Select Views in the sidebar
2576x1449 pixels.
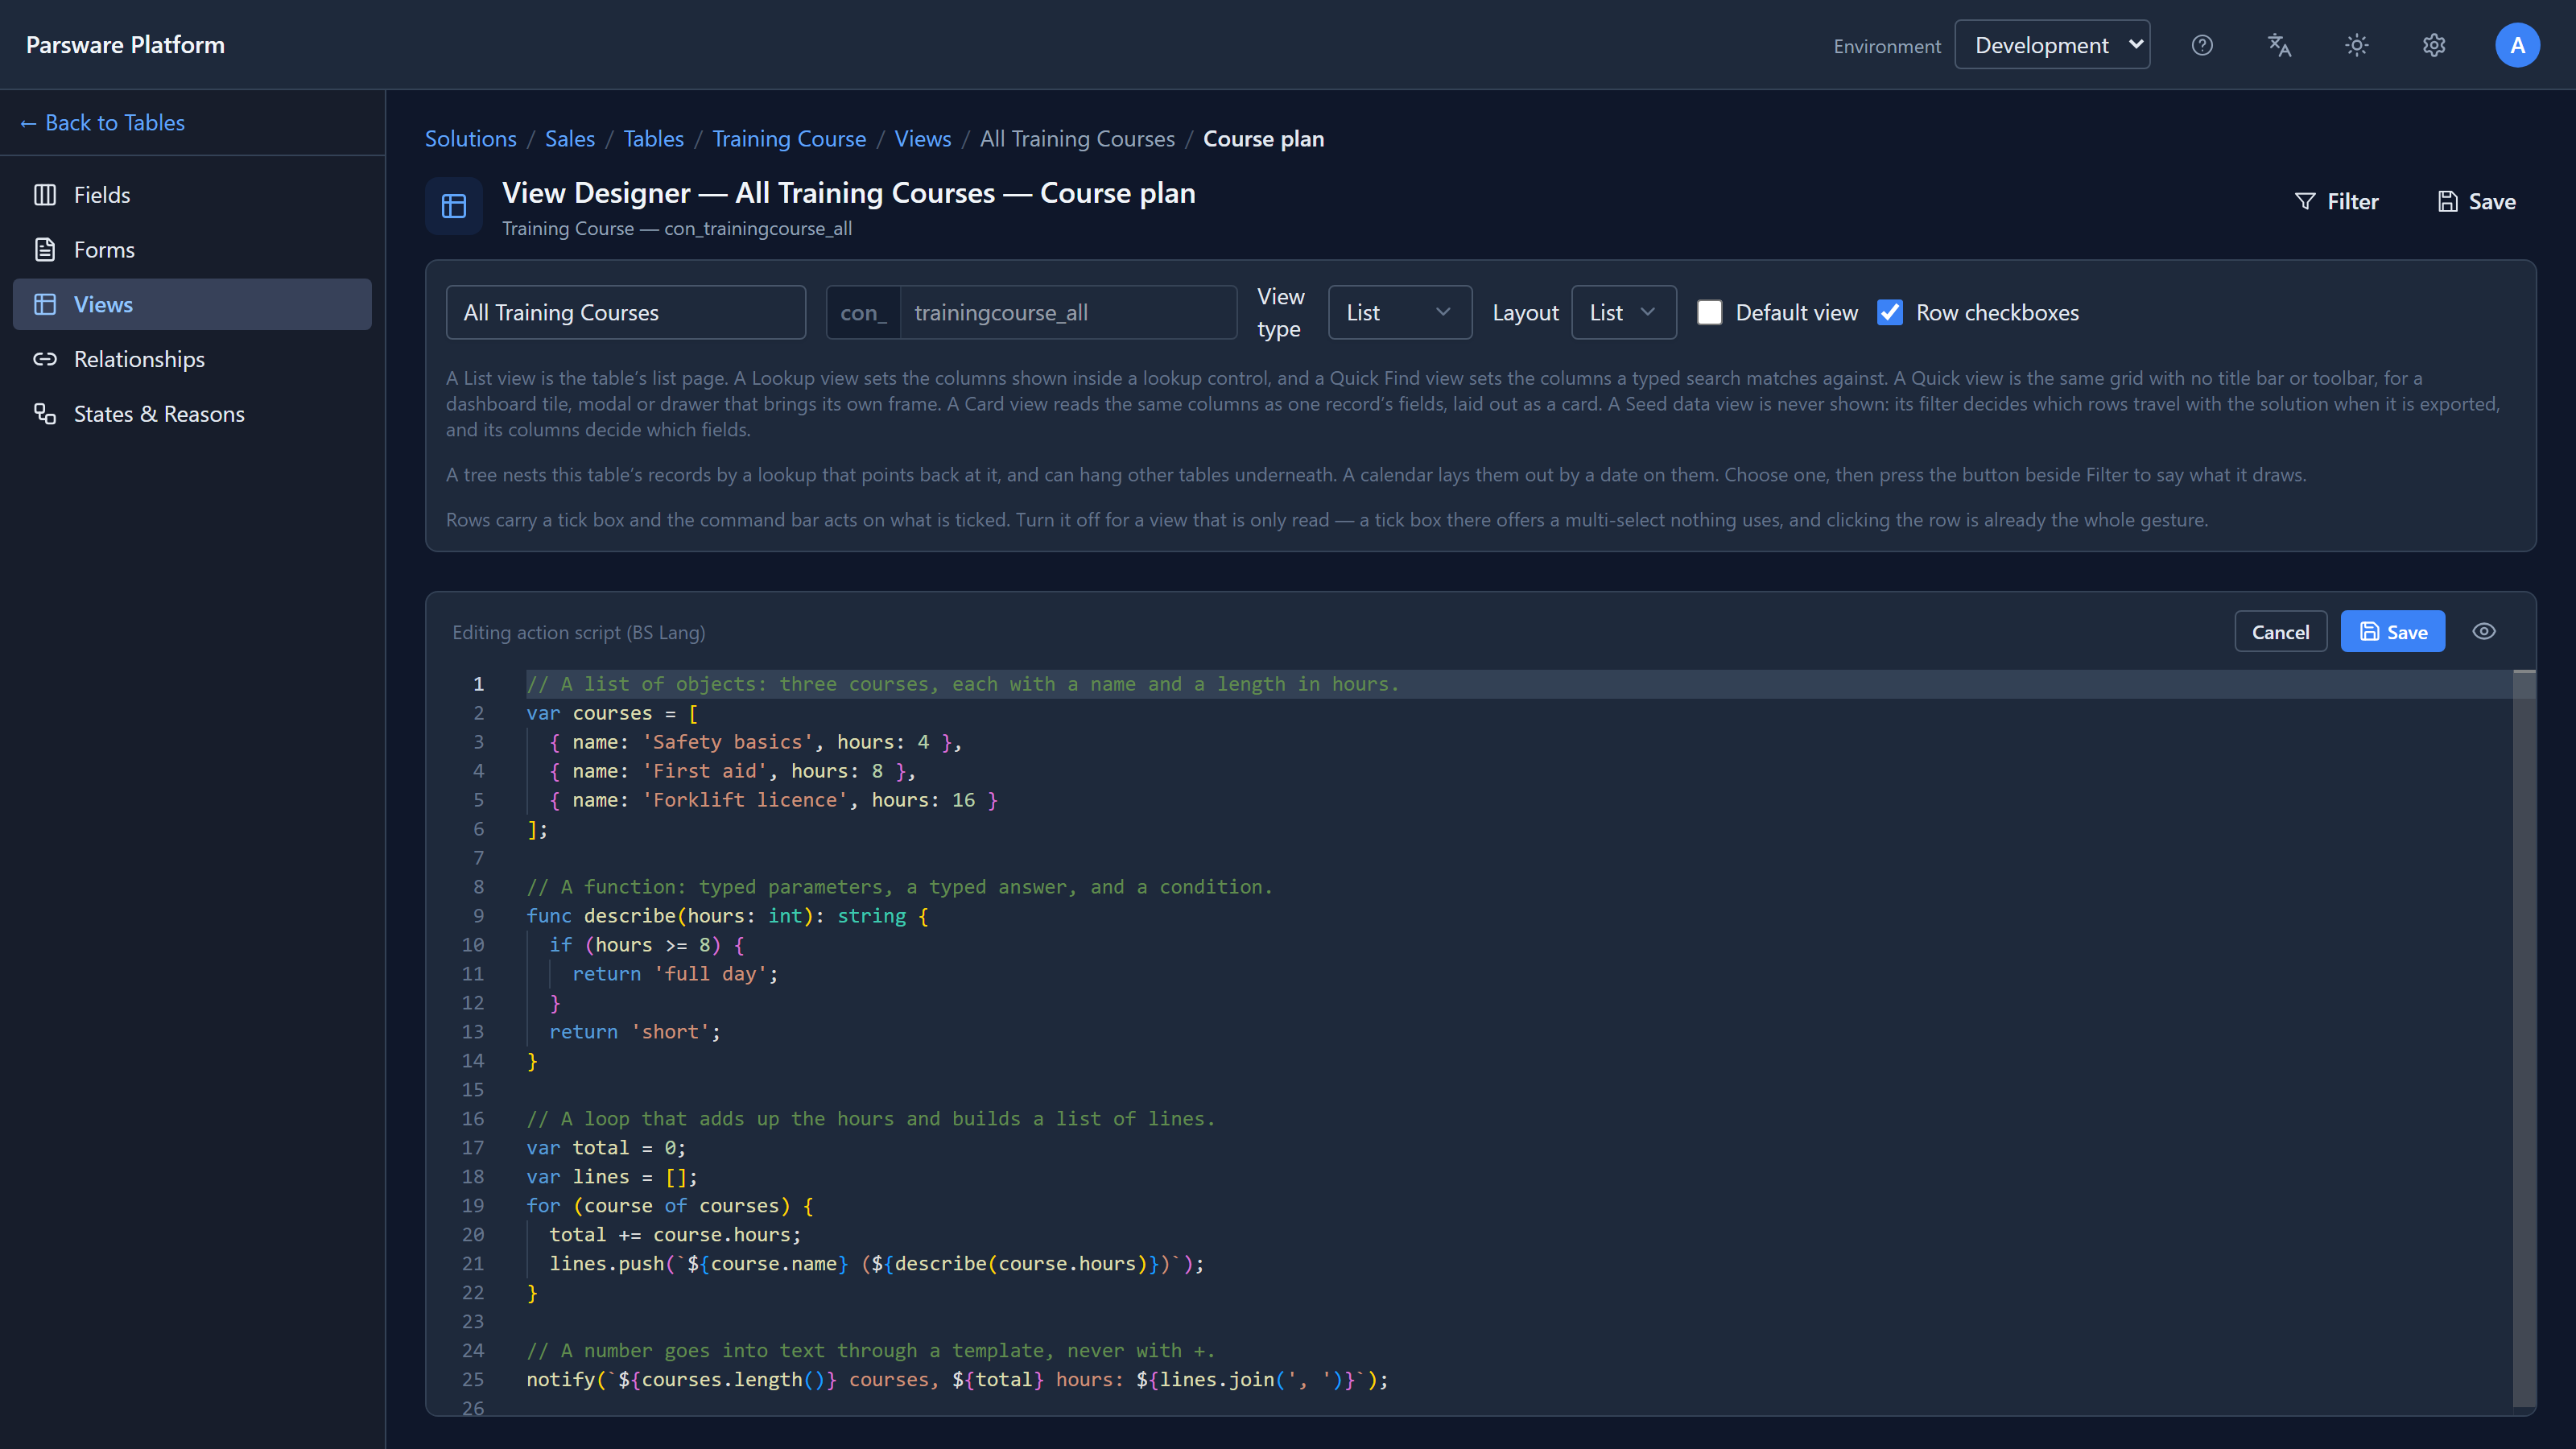(x=192, y=304)
